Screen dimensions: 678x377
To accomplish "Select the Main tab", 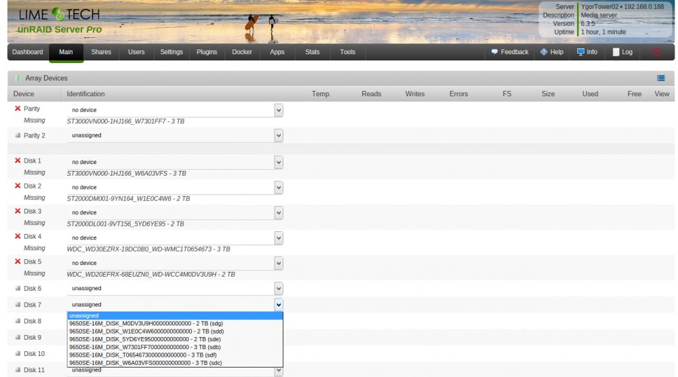I will [66, 52].
